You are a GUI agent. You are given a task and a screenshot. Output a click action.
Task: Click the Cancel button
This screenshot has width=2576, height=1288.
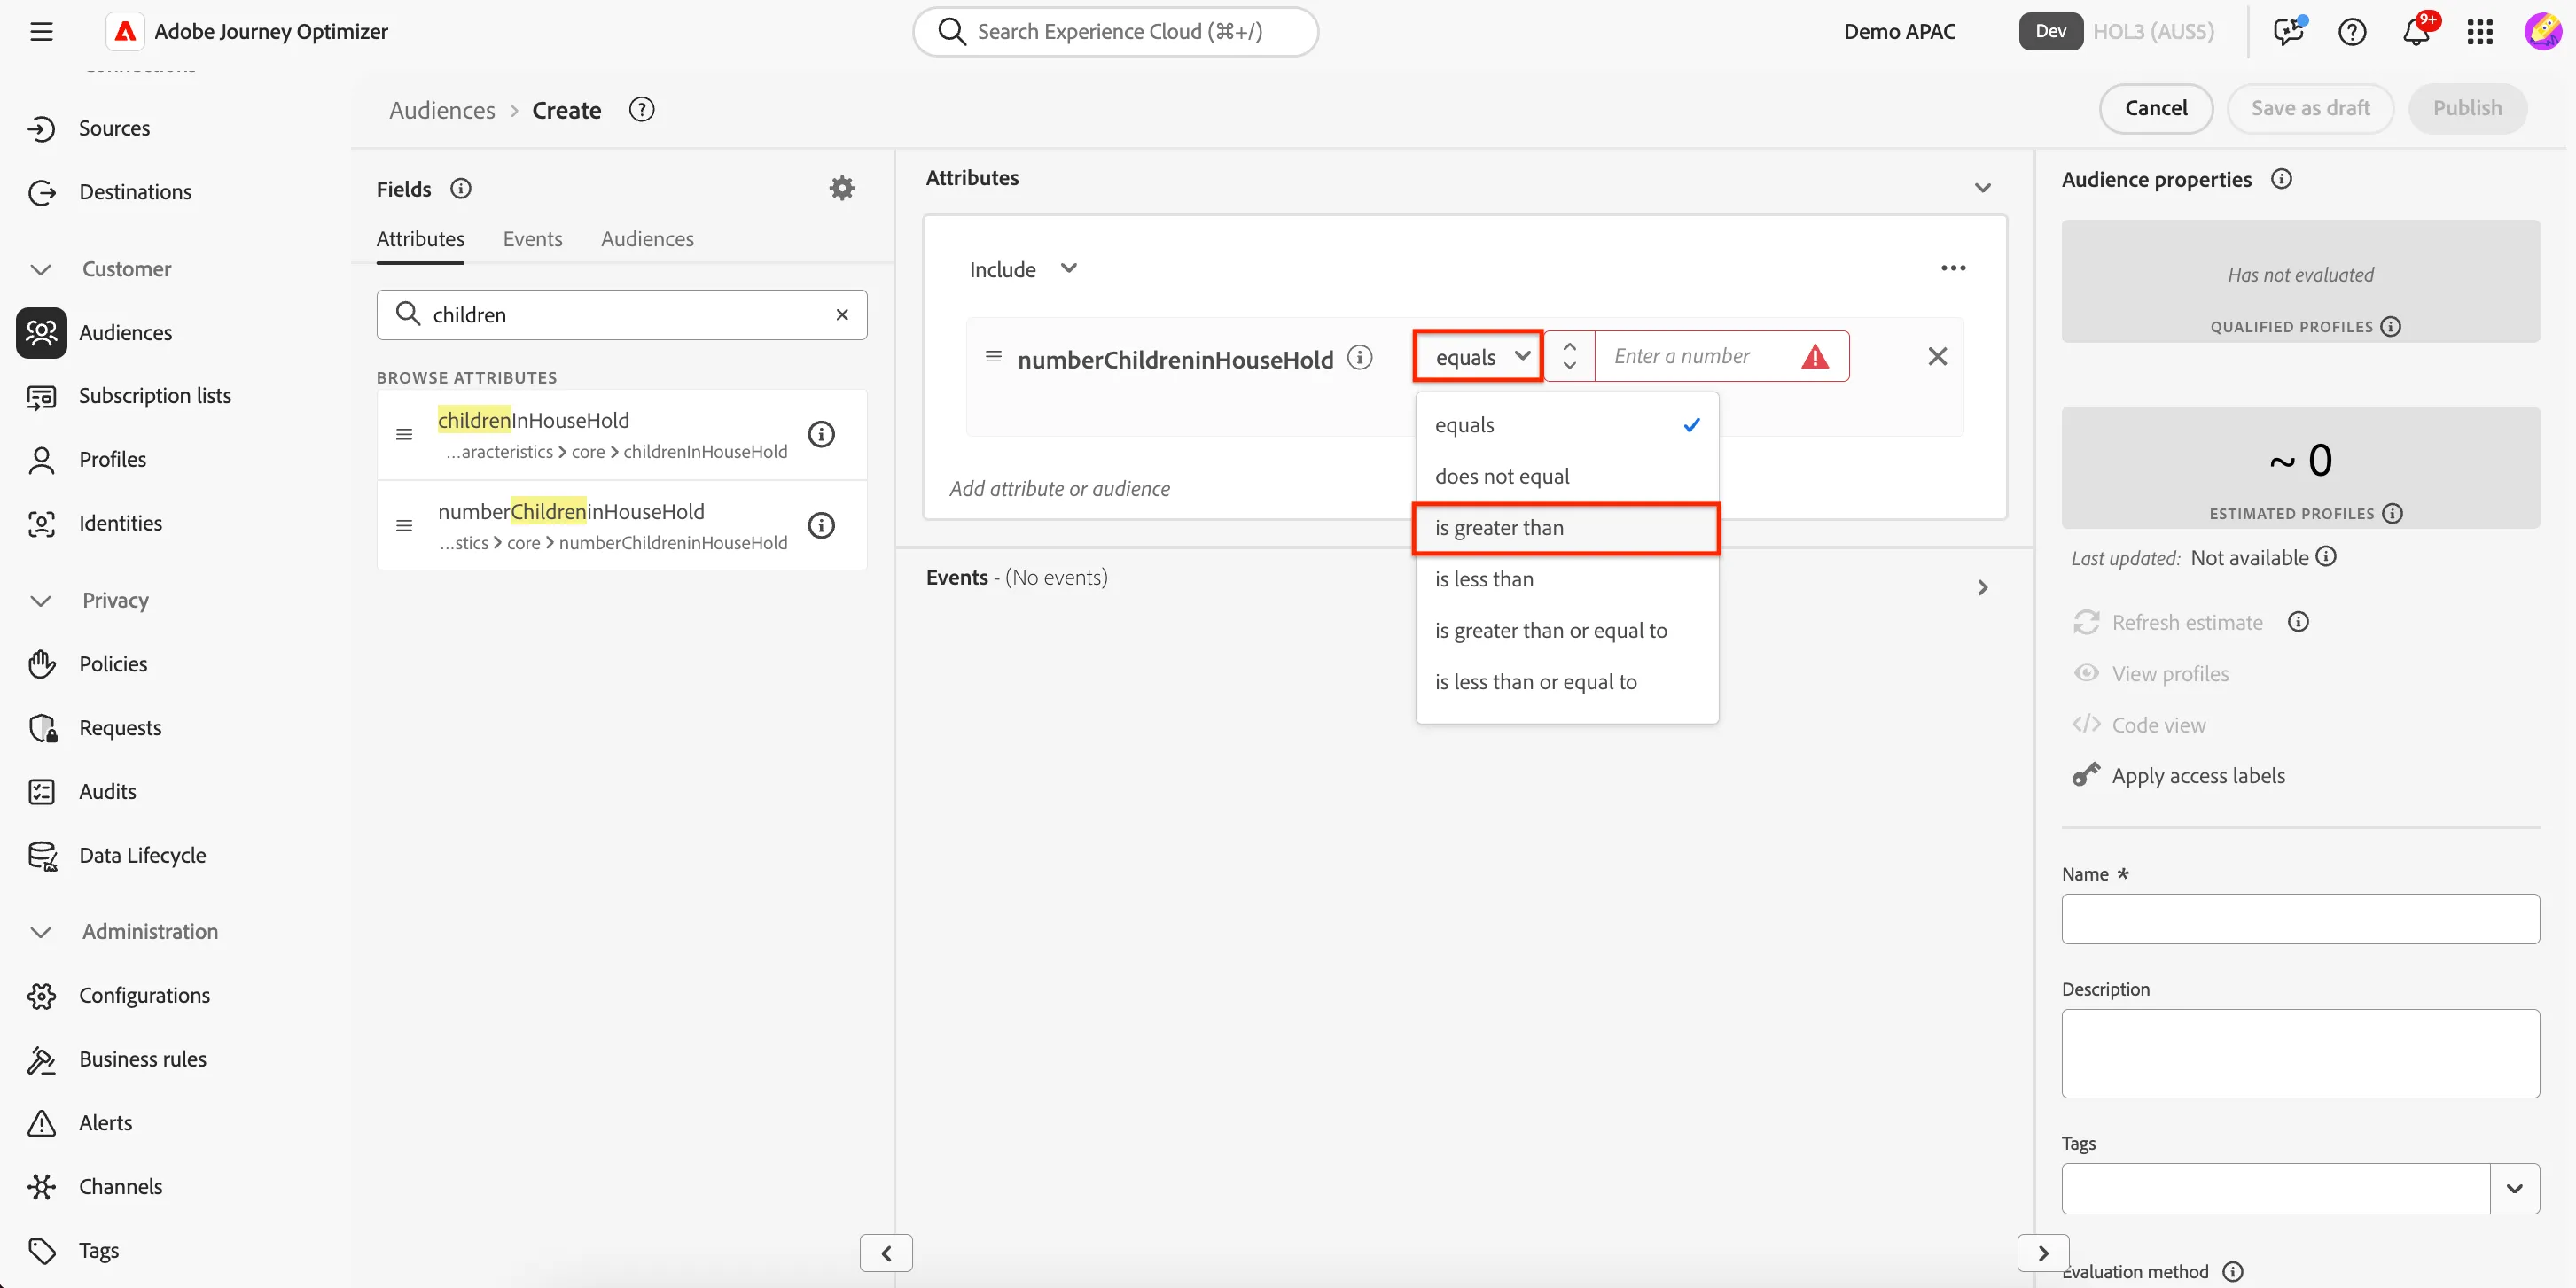click(2155, 108)
